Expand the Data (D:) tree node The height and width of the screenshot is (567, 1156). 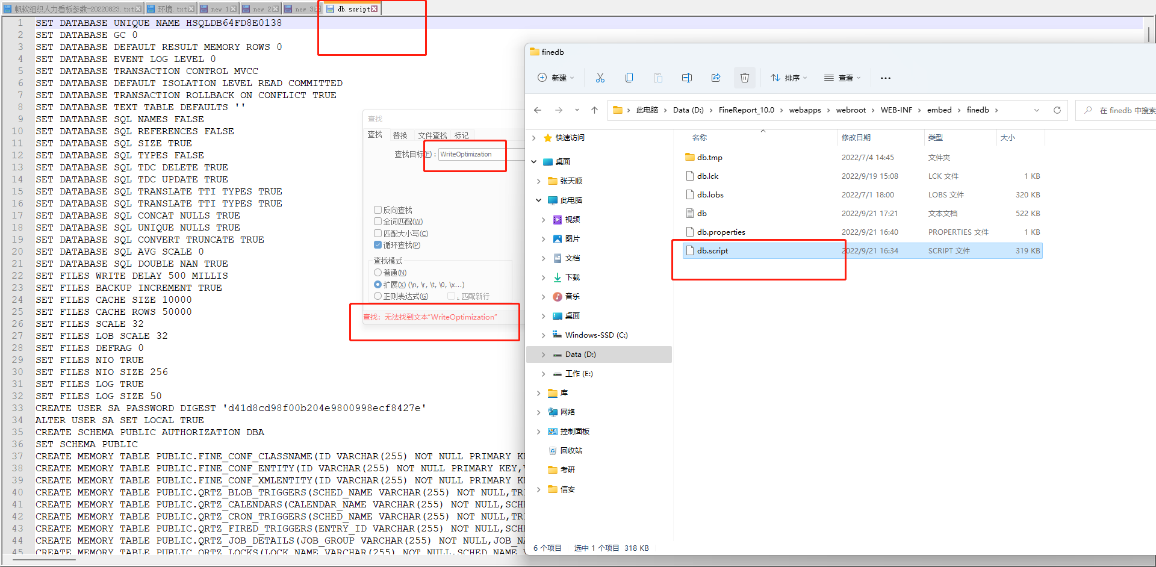543,355
